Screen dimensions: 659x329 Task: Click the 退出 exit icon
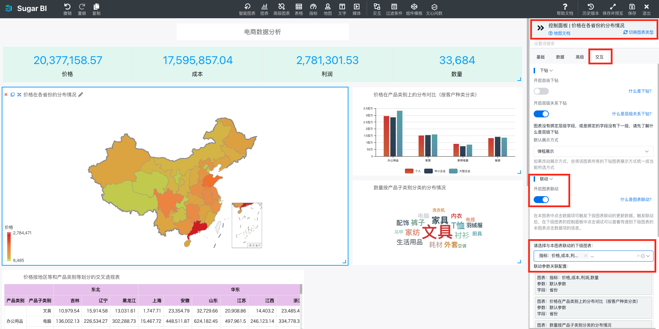[x=647, y=7]
